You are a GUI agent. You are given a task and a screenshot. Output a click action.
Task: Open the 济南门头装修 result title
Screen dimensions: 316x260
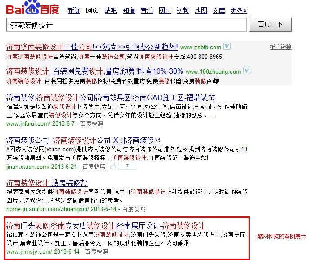pyautogui.click(x=106, y=225)
